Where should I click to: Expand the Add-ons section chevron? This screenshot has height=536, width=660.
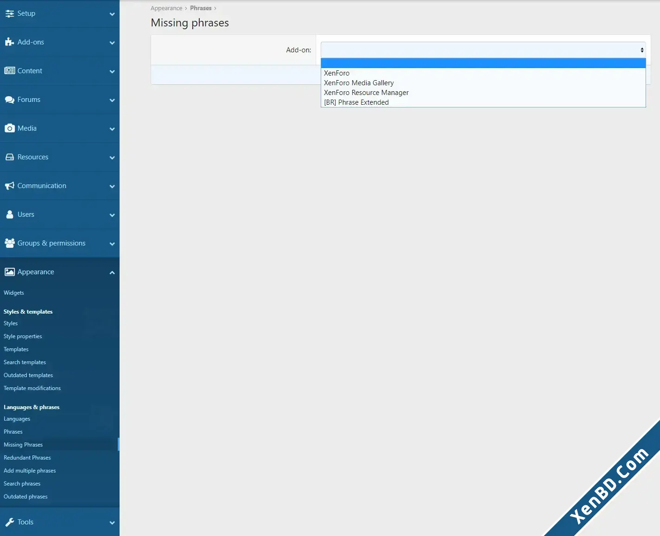point(112,43)
